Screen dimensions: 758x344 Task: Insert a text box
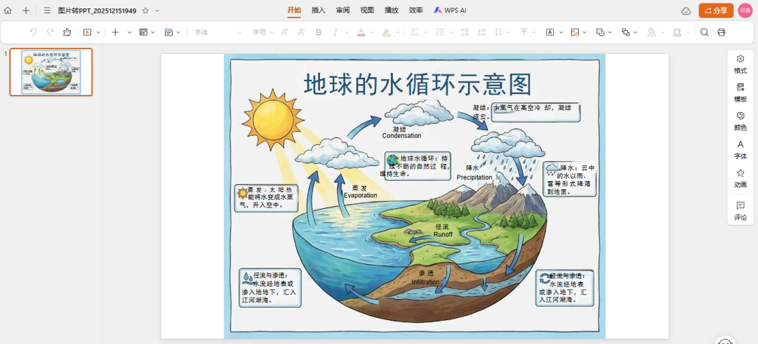[550, 32]
